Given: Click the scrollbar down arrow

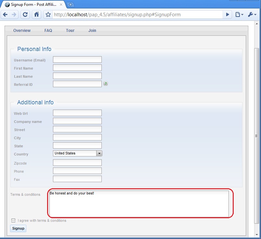Looking at the screenshot, I should pos(257,234).
